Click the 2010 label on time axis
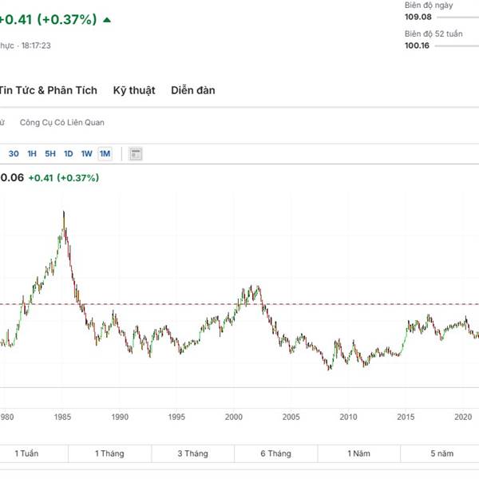 [348, 417]
